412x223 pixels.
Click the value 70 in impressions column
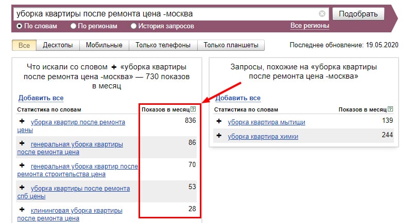pyautogui.click(x=192, y=164)
